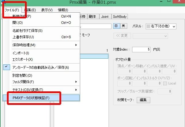The height and width of the screenshot is (127, 185).
Task: Switch to the 剛体 tab
Action: [93, 17]
